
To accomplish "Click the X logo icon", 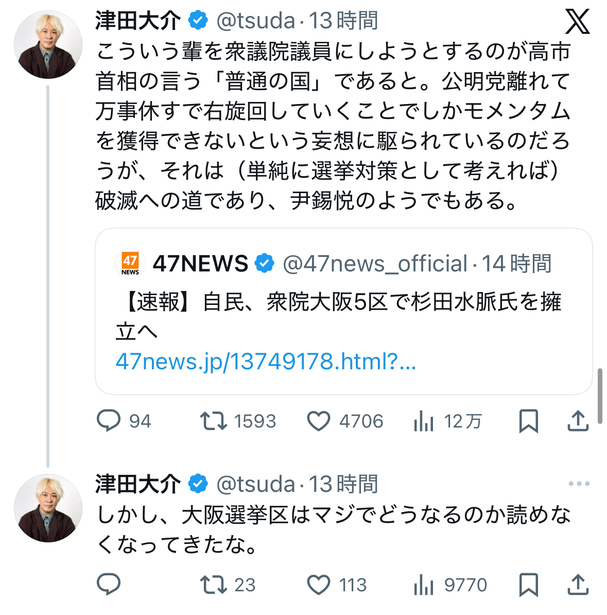I will (x=577, y=21).
